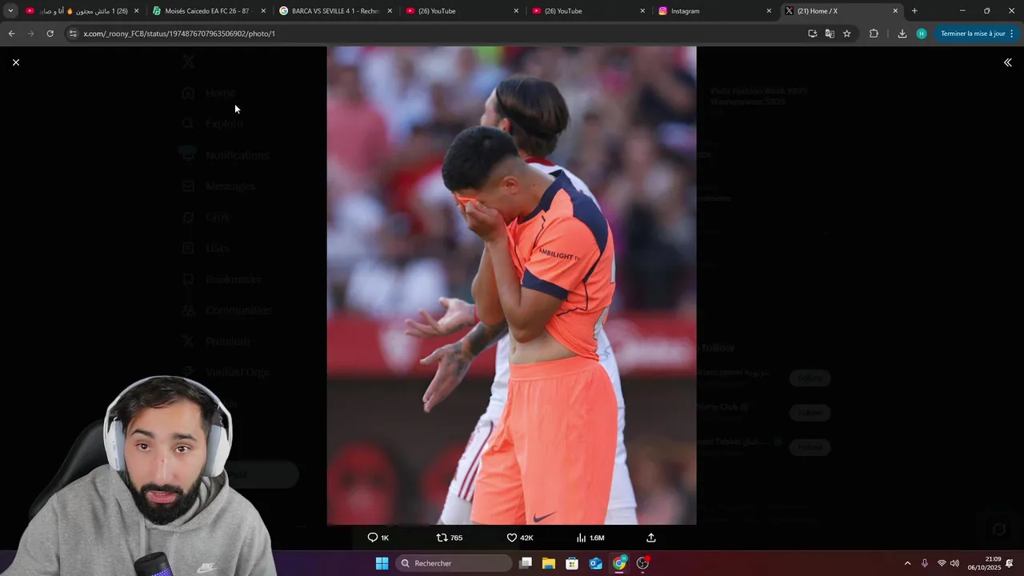Image resolution: width=1024 pixels, height=576 pixels.
Task: Translate this page with Google Translate icon
Action: click(830, 34)
